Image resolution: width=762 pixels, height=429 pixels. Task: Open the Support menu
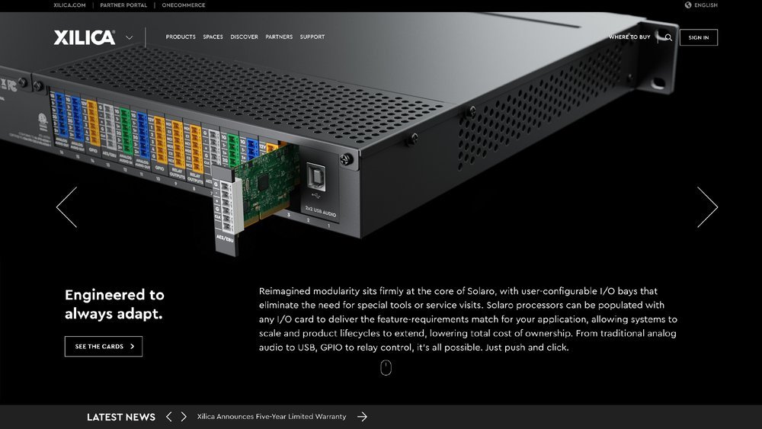pos(312,37)
